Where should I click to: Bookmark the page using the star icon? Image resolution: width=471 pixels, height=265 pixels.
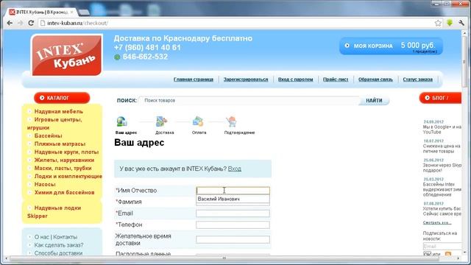click(x=438, y=23)
